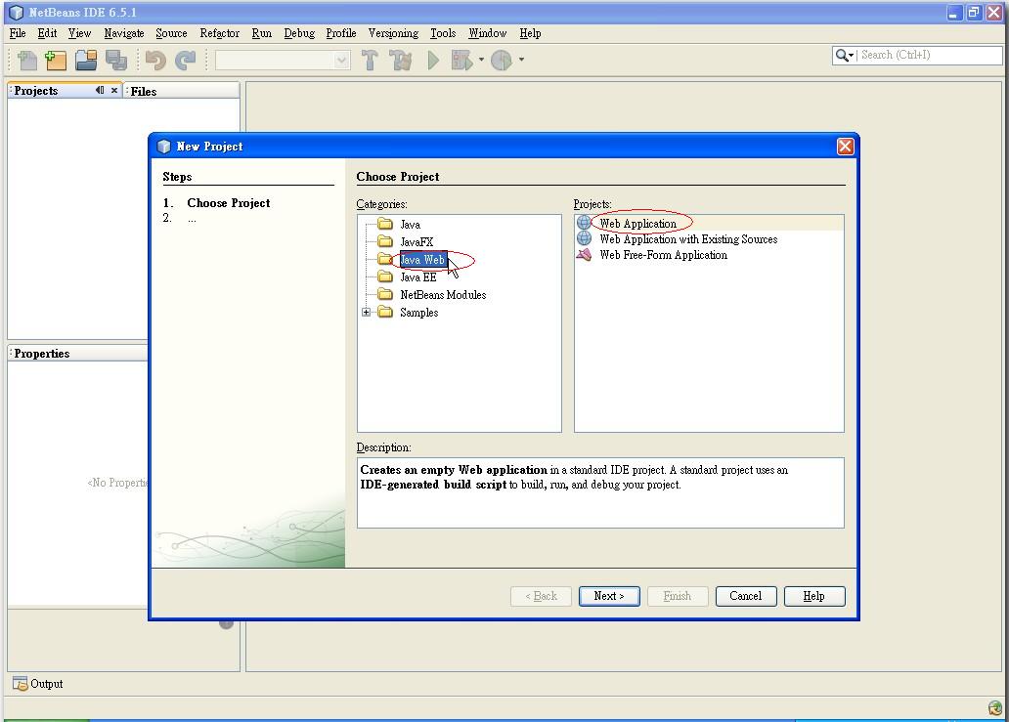Click the Profile Main Project icon

click(502, 60)
